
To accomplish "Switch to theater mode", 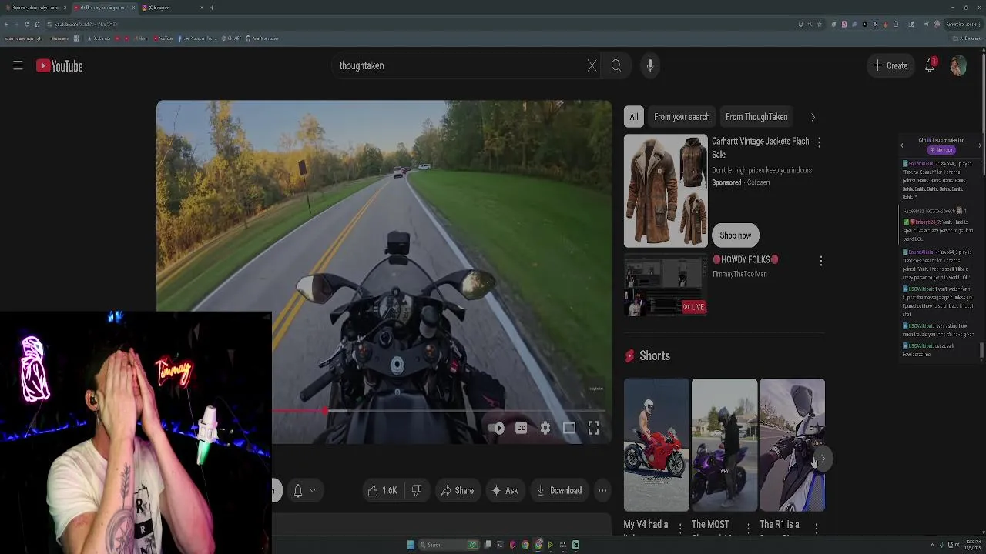I will 569,428.
